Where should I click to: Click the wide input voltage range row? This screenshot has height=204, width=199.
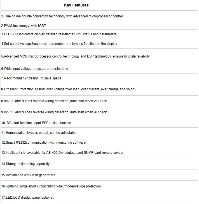99,69
